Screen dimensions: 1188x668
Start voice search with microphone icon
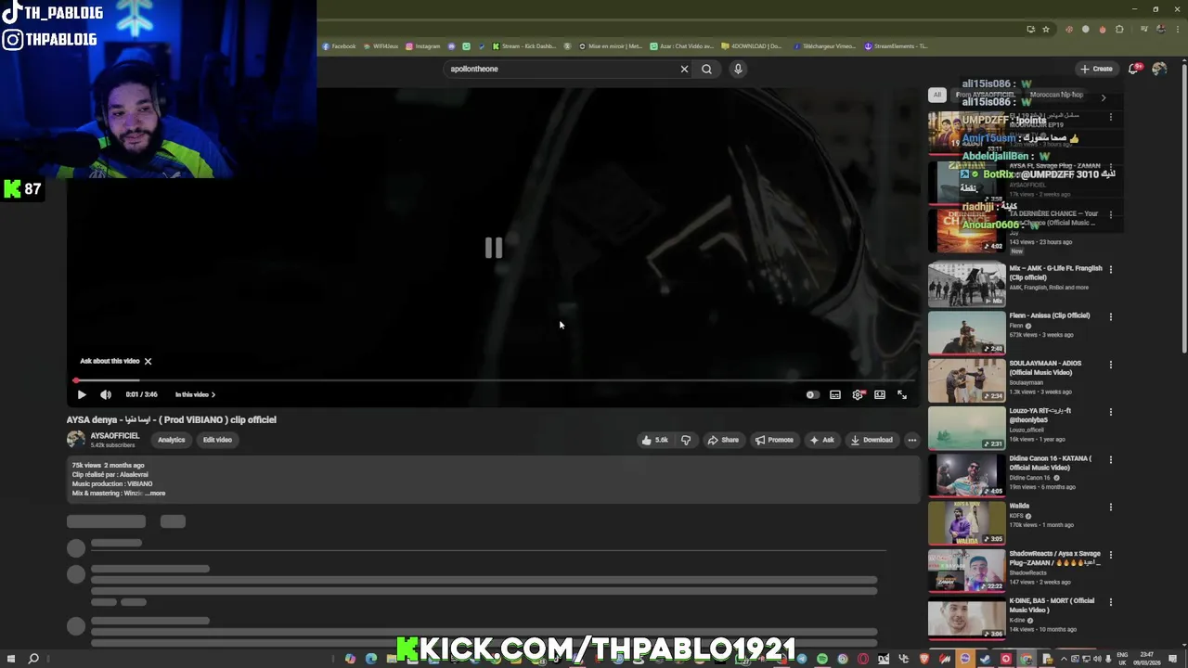tap(738, 69)
